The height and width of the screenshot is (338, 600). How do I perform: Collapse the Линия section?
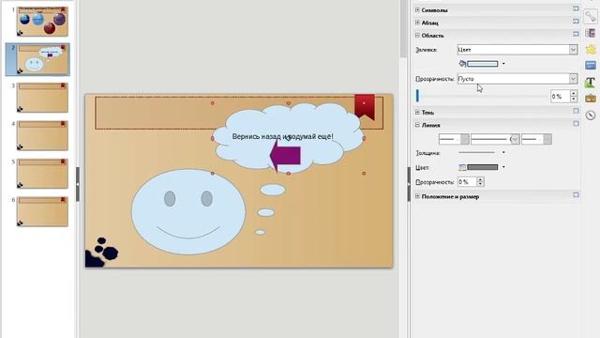(x=417, y=125)
